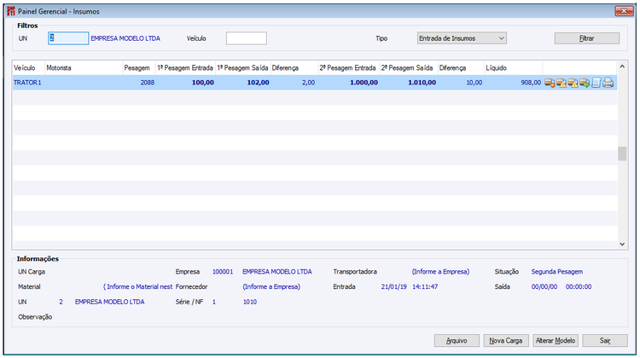640x358 pixels.
Task: Click the Líquido column header
Action: click(513, 67)
